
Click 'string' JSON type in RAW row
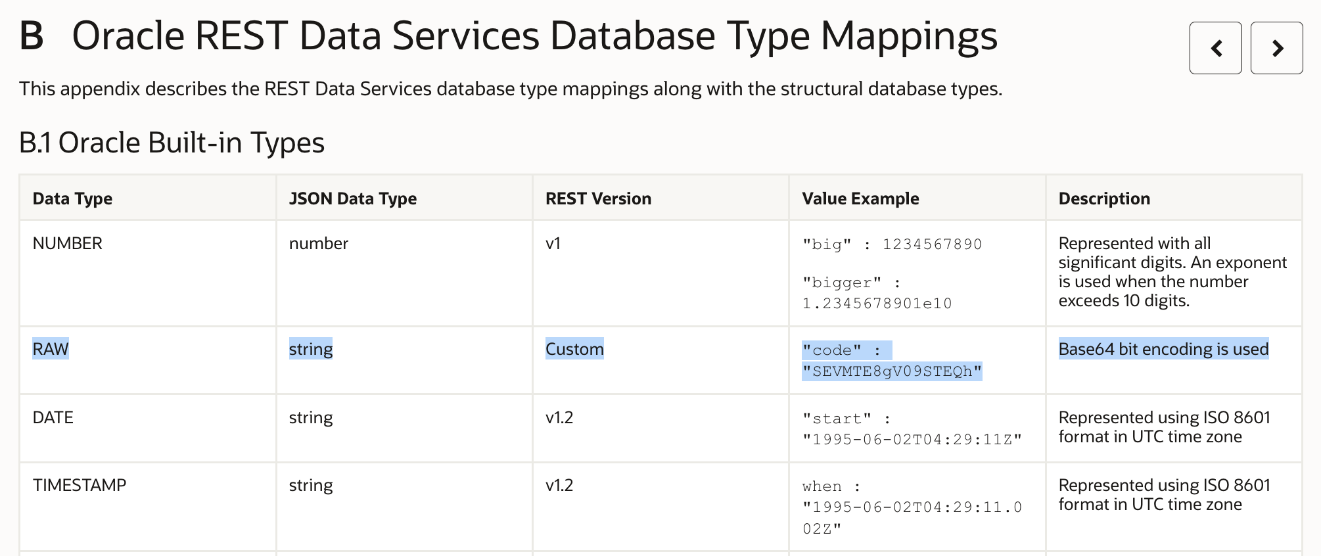pyautogui.click(x=311, y=349)
